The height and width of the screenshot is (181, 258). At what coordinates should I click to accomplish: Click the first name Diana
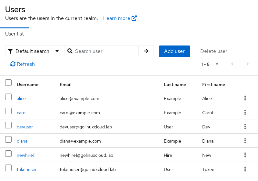[208, 141]
